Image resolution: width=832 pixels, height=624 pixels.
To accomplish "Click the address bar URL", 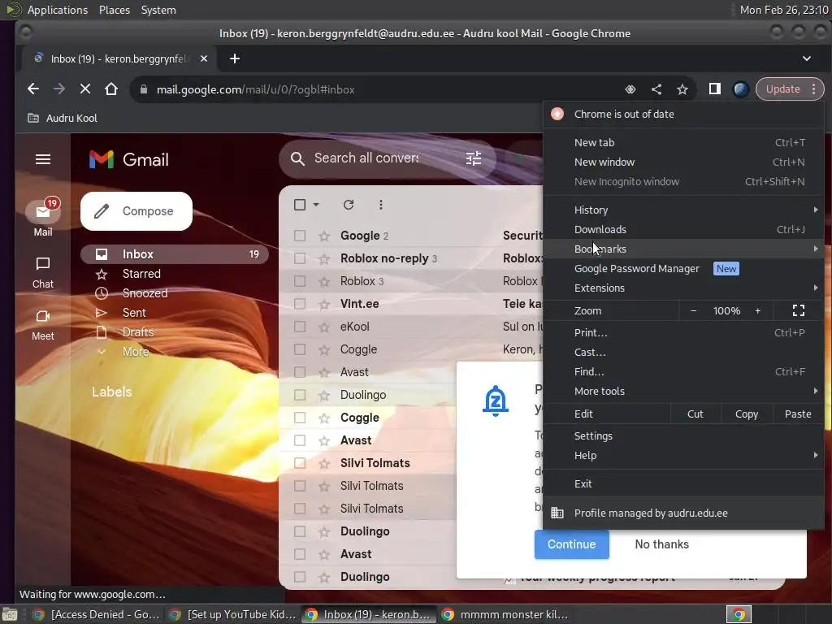I will pos(255,89).
